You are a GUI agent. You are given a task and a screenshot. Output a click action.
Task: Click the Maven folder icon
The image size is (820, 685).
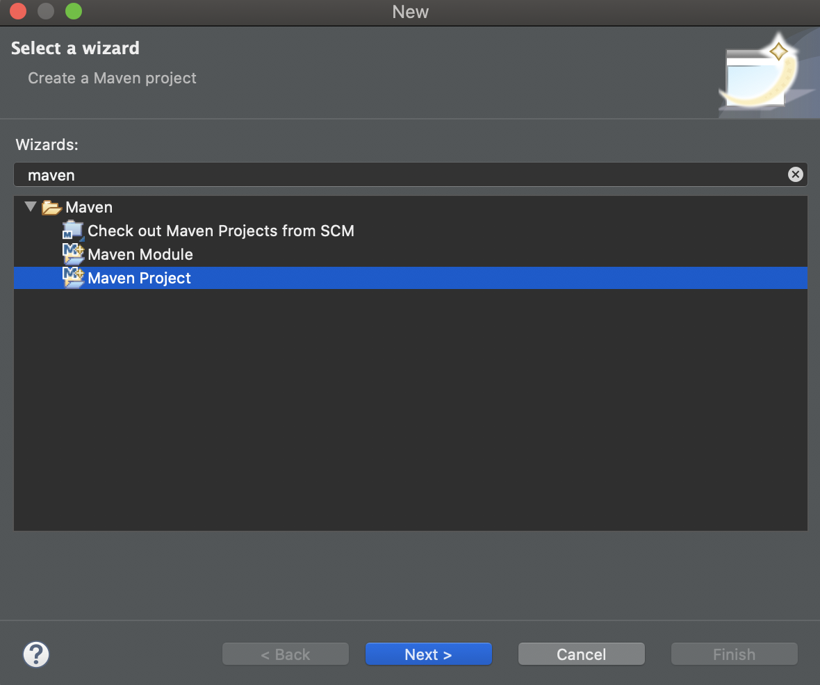click(52, 208)
